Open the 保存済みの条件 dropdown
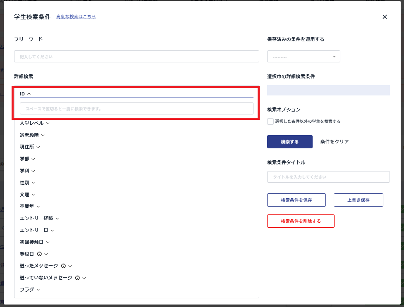The height and width of the screenshot is (307, 404). 304,56
